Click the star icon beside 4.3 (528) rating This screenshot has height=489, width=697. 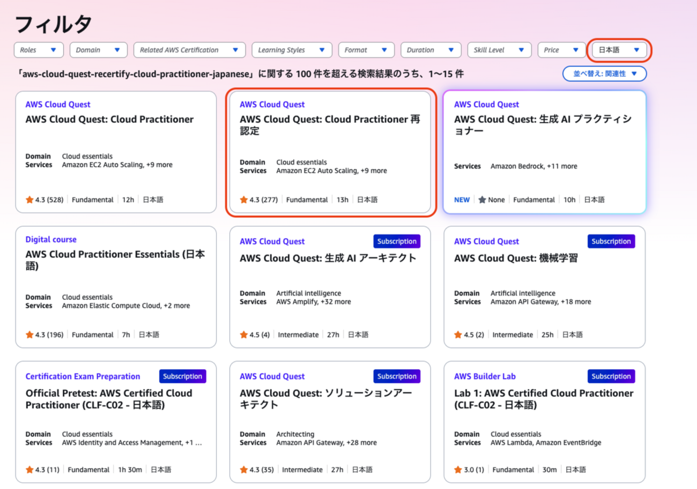(x=29, y=199)
